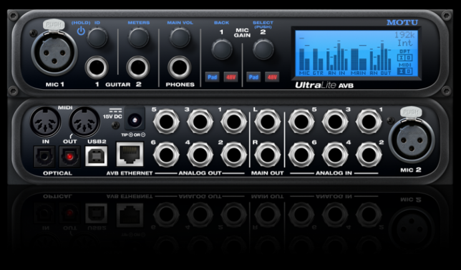Image resolution: width=461 pixels, height=270 pixels.
Task: Click the PHONES label
Action: [180, 85]
